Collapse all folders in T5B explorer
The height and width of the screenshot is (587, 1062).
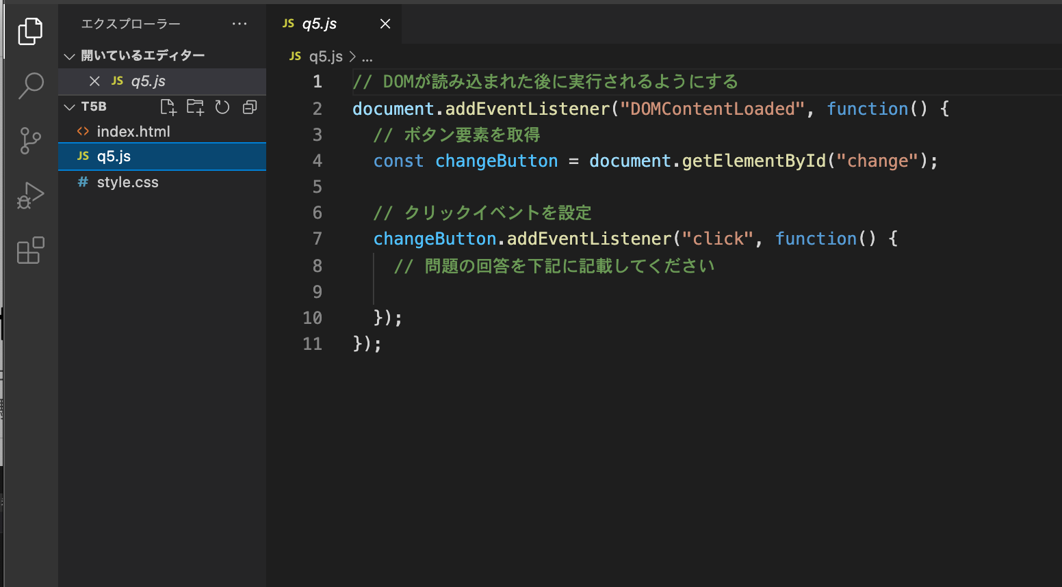coord(250,107)
